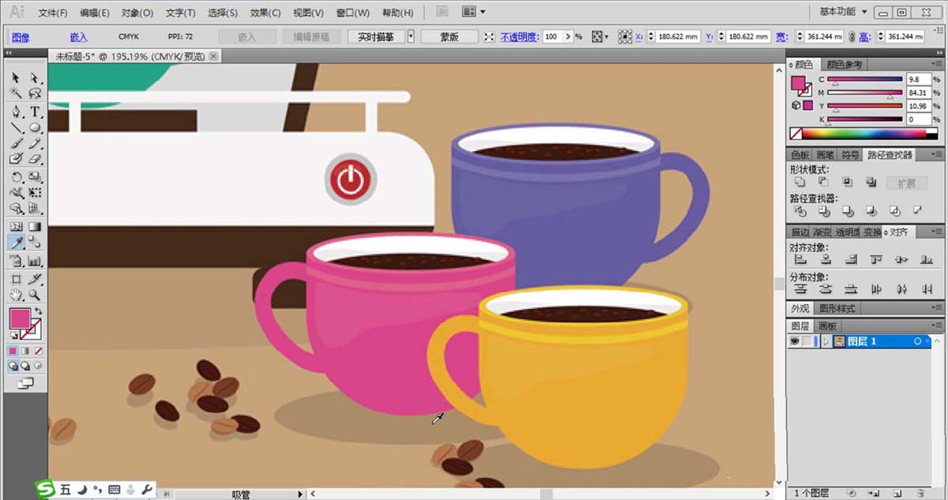Select the Pen tool
Screen dimensions: 948x500
click(x=16, y=111)
